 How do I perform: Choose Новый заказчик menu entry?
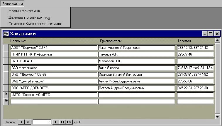pos(24,11)
